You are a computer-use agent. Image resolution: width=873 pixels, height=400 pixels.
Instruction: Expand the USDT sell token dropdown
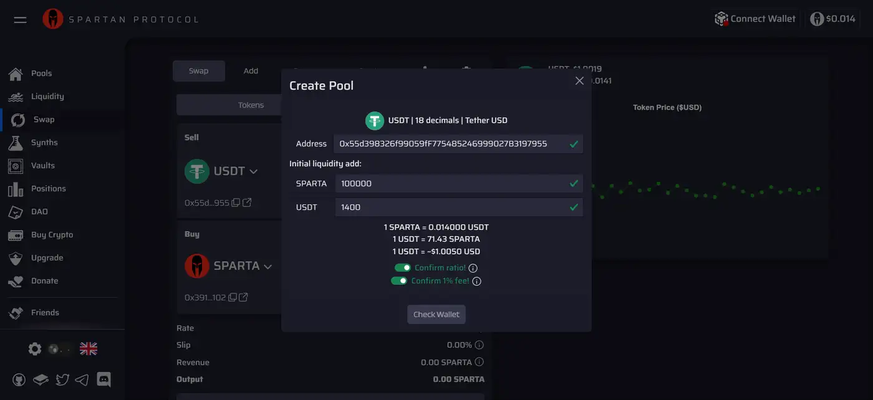click(x=253, y=171)
